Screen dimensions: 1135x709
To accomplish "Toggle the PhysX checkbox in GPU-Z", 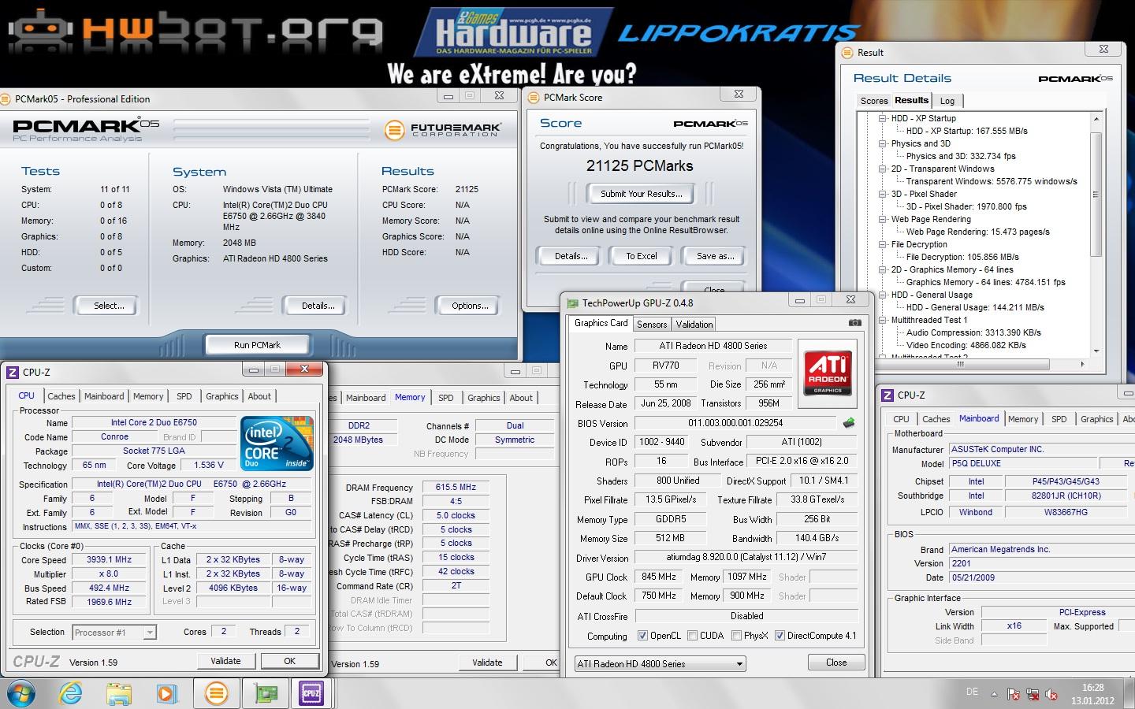I will click(736, 636).
